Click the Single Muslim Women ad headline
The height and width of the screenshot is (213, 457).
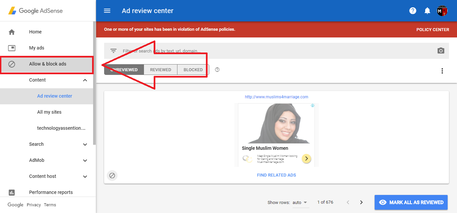coord(265,148)
